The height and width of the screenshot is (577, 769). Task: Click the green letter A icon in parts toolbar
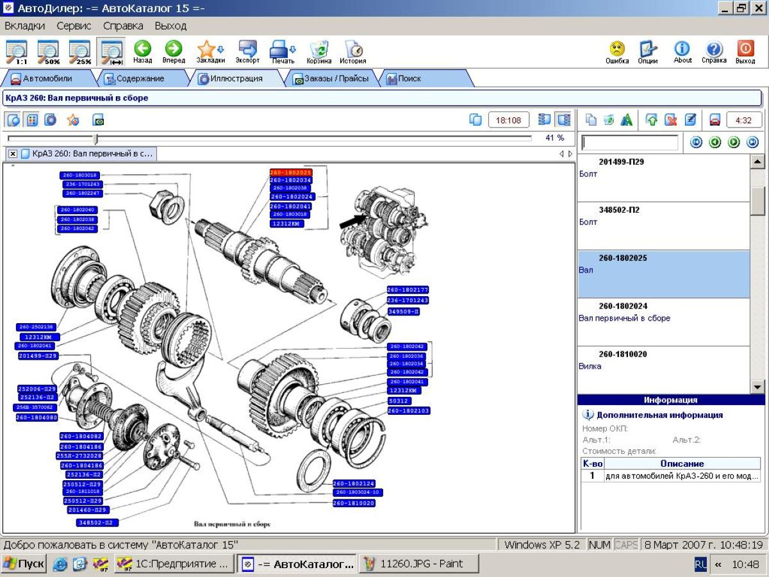[x=627, y=120]
